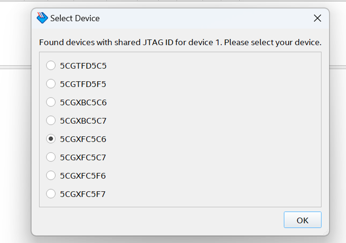The image size is (346, 243).
Task: Click the 5CGTFD5C5 device name text
Action: coord(83,66)
